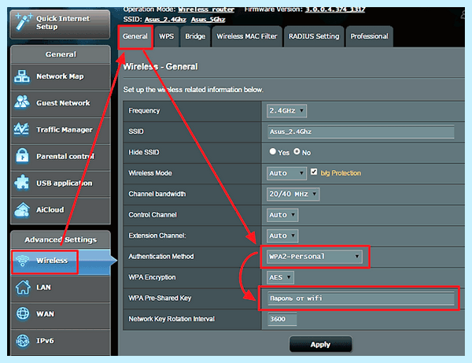Click the AiCloud house icon
The image size is (472, 363).
[x=22, y=209]
